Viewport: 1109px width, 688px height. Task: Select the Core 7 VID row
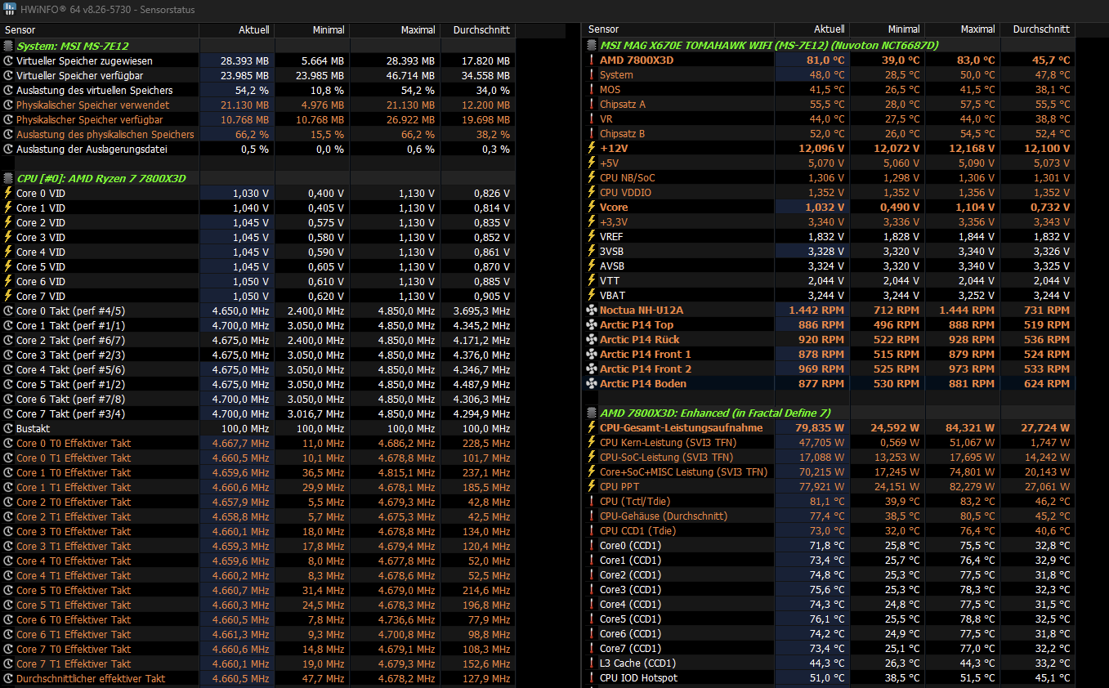258,297
